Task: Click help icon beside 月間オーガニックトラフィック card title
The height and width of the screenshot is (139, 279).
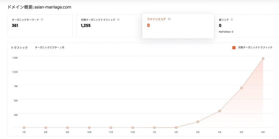Action: [119, 20]
